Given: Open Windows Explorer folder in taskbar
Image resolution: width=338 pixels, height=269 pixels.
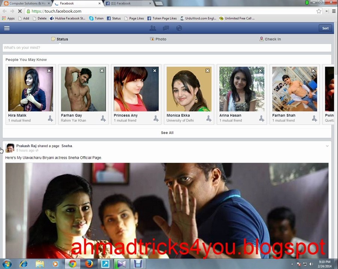Looking at the screenshot, I should click(x=40, y=264).
